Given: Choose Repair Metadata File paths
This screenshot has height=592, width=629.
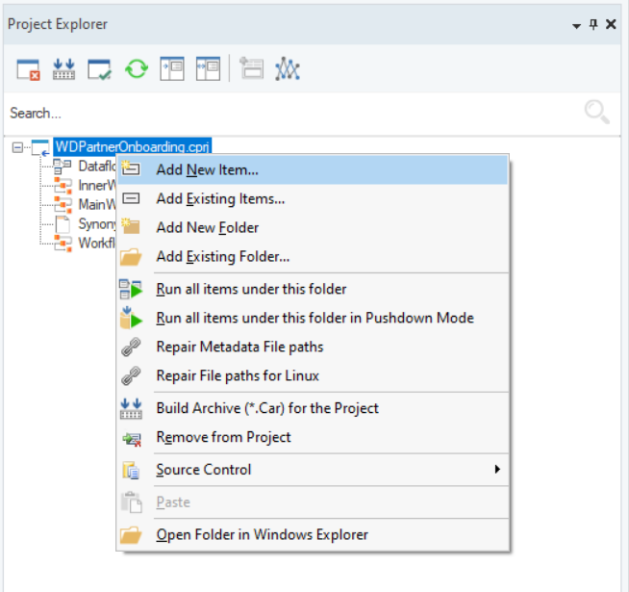Looking at the screenshot, I should [x=313, y=347].
